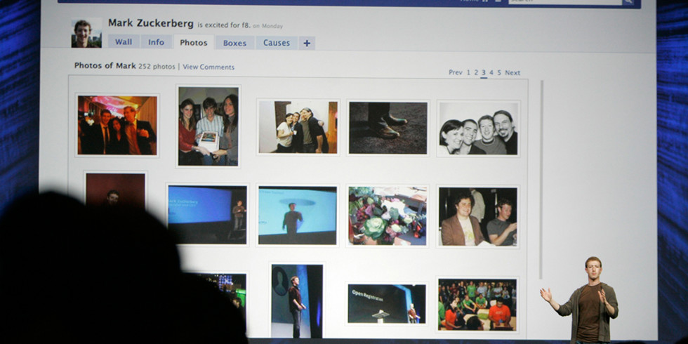Open the flower bouquet photo

[x=388, y=216]
